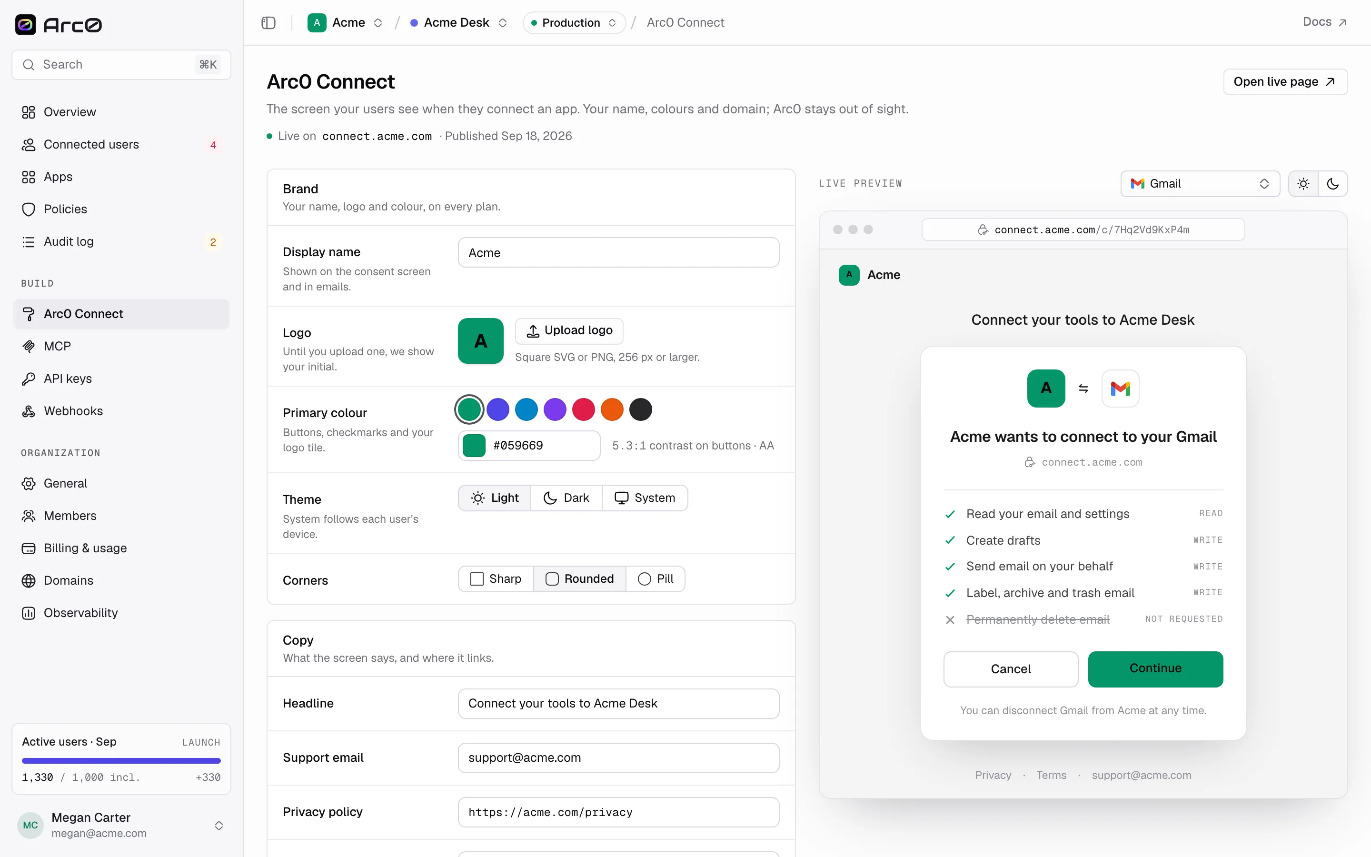Viewport: 1371px width, 857px height.
Task: Click the Privacy policy URL field
Action: pyautogui.click(x=618, y=812)
